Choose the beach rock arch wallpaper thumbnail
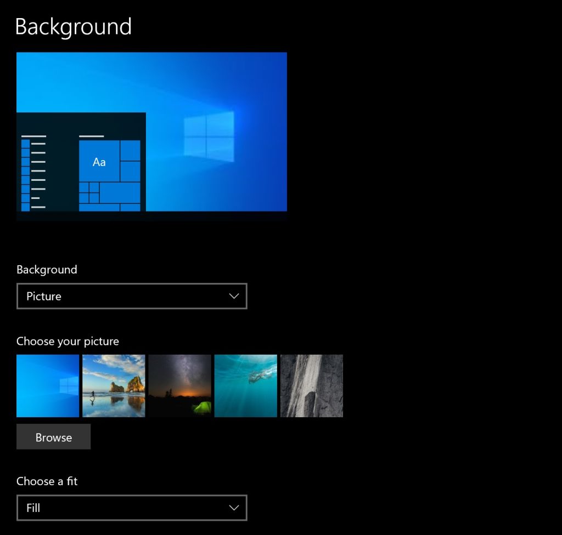562x535 pixels. (x=114, y=386)
